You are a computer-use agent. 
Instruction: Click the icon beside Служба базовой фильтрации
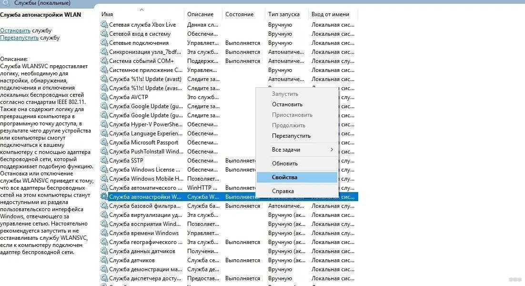click(103, 206)
